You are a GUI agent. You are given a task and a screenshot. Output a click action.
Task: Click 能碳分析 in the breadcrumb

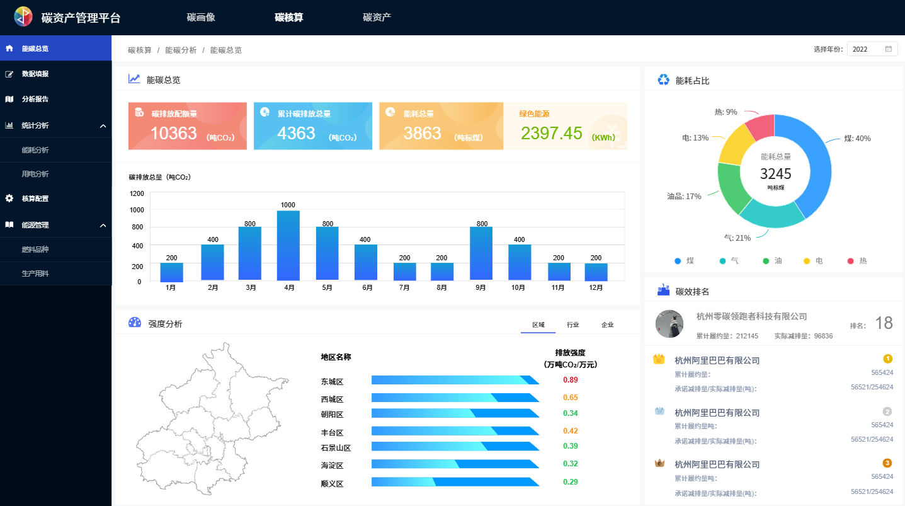181,50
